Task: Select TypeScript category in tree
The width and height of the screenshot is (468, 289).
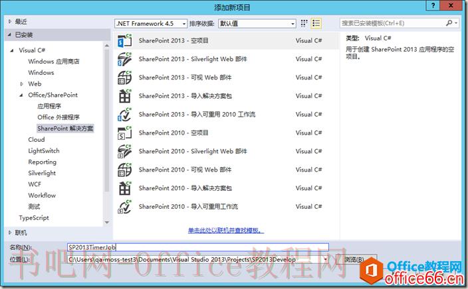Action: click(34, 218)
